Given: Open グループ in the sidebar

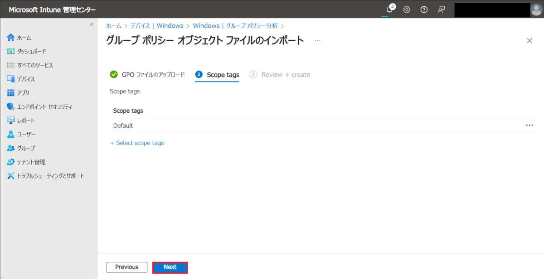Looking at the screenshot, I should click(x=26, y=148).
